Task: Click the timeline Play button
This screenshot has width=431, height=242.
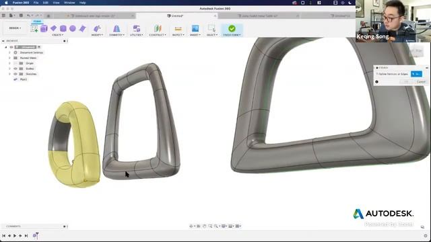Action: [15, 236]
